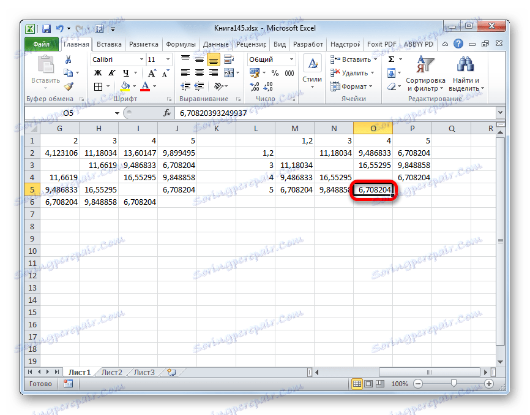Align text to middle of cell
Screen dimensions: 530x415
pos(200,59)
